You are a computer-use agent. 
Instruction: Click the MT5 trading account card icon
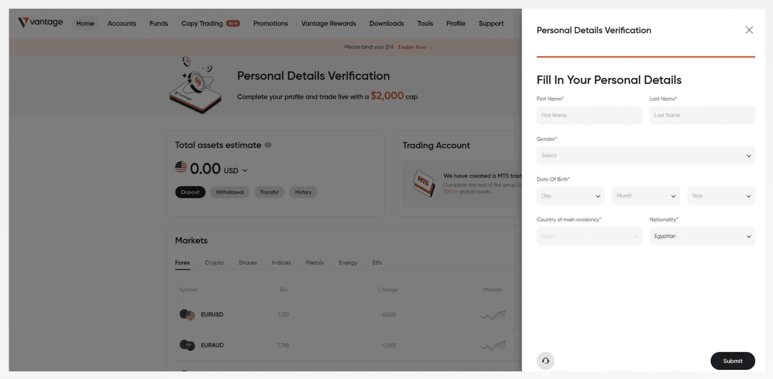pos(424,183)
